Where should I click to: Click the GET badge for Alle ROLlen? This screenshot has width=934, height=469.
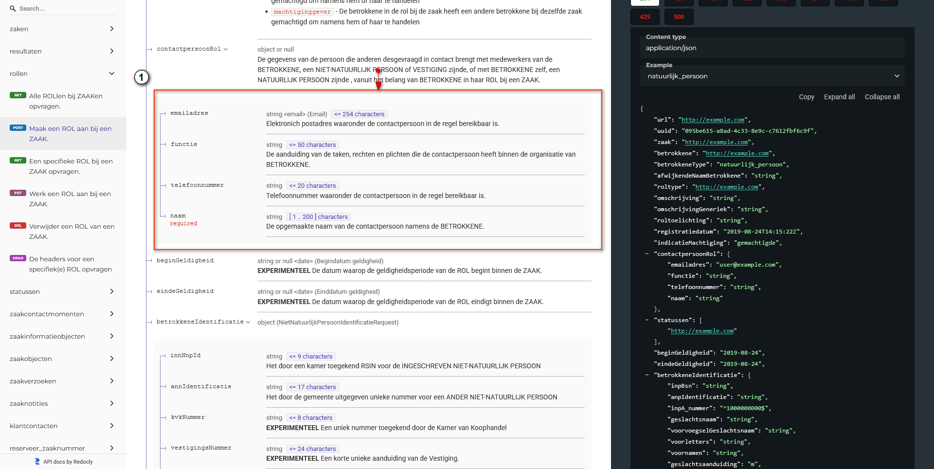click(x=18, y=95)
